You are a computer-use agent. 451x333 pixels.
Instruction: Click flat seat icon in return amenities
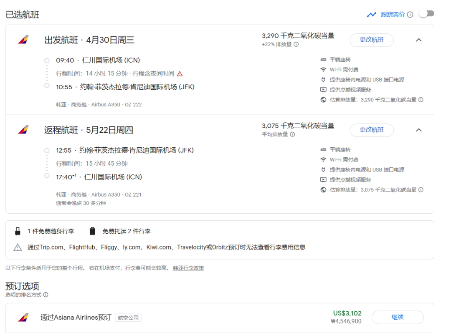(323, 149)
